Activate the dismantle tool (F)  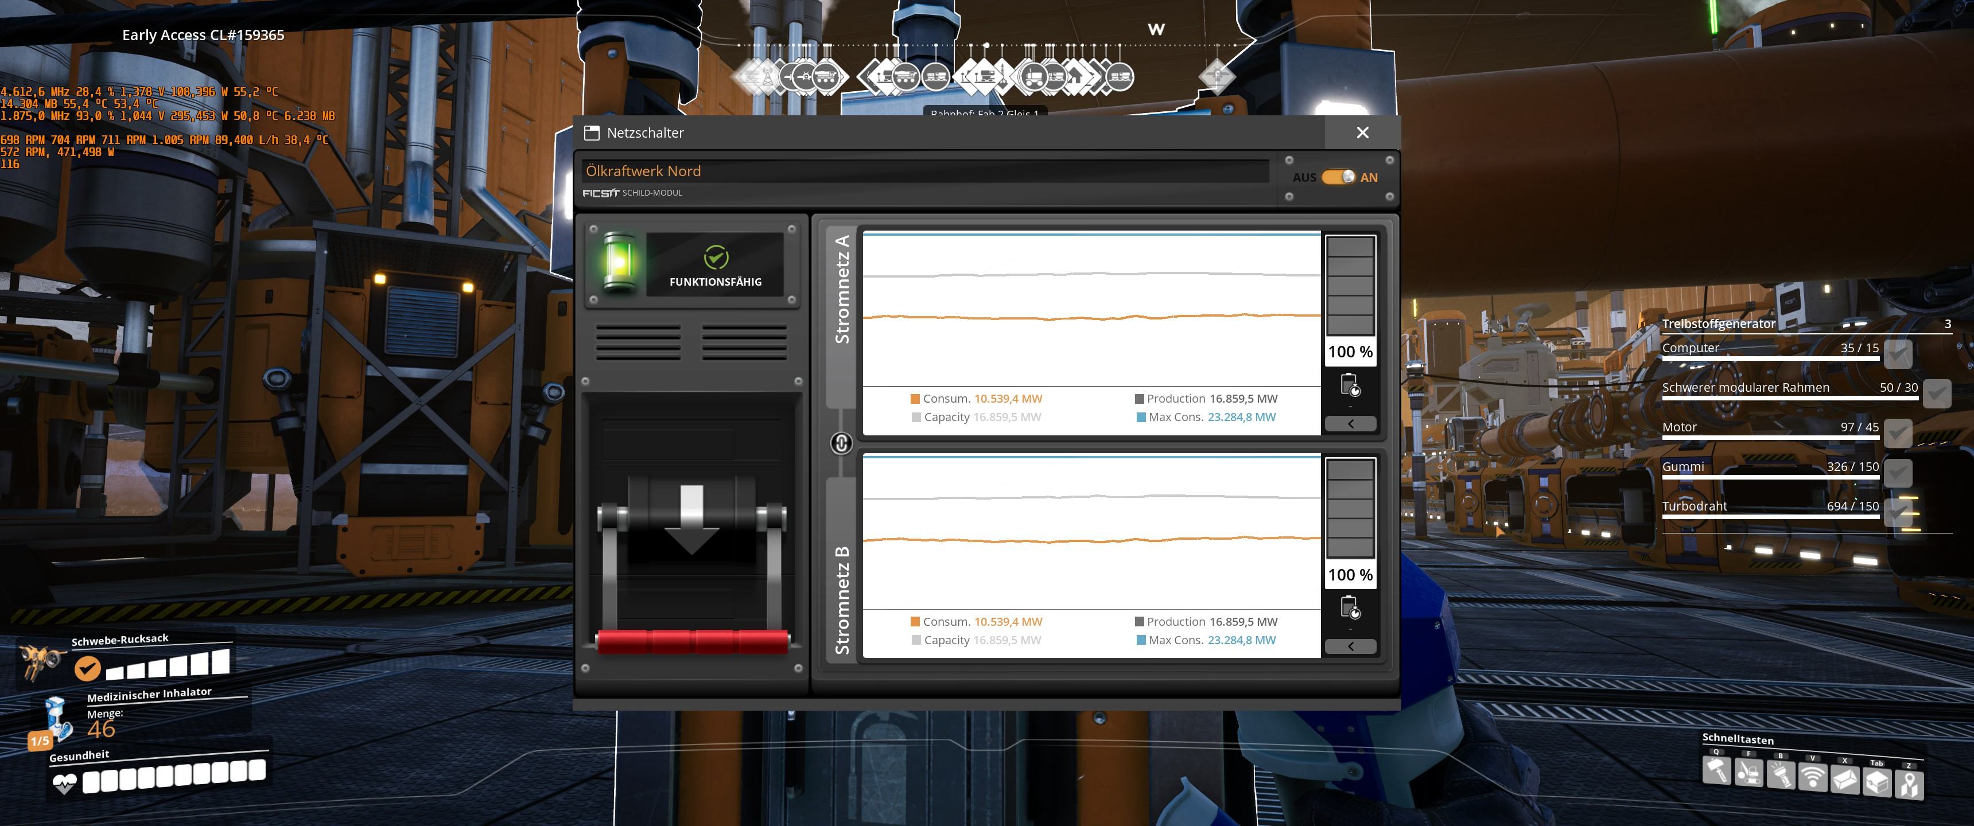(1748, 772)
